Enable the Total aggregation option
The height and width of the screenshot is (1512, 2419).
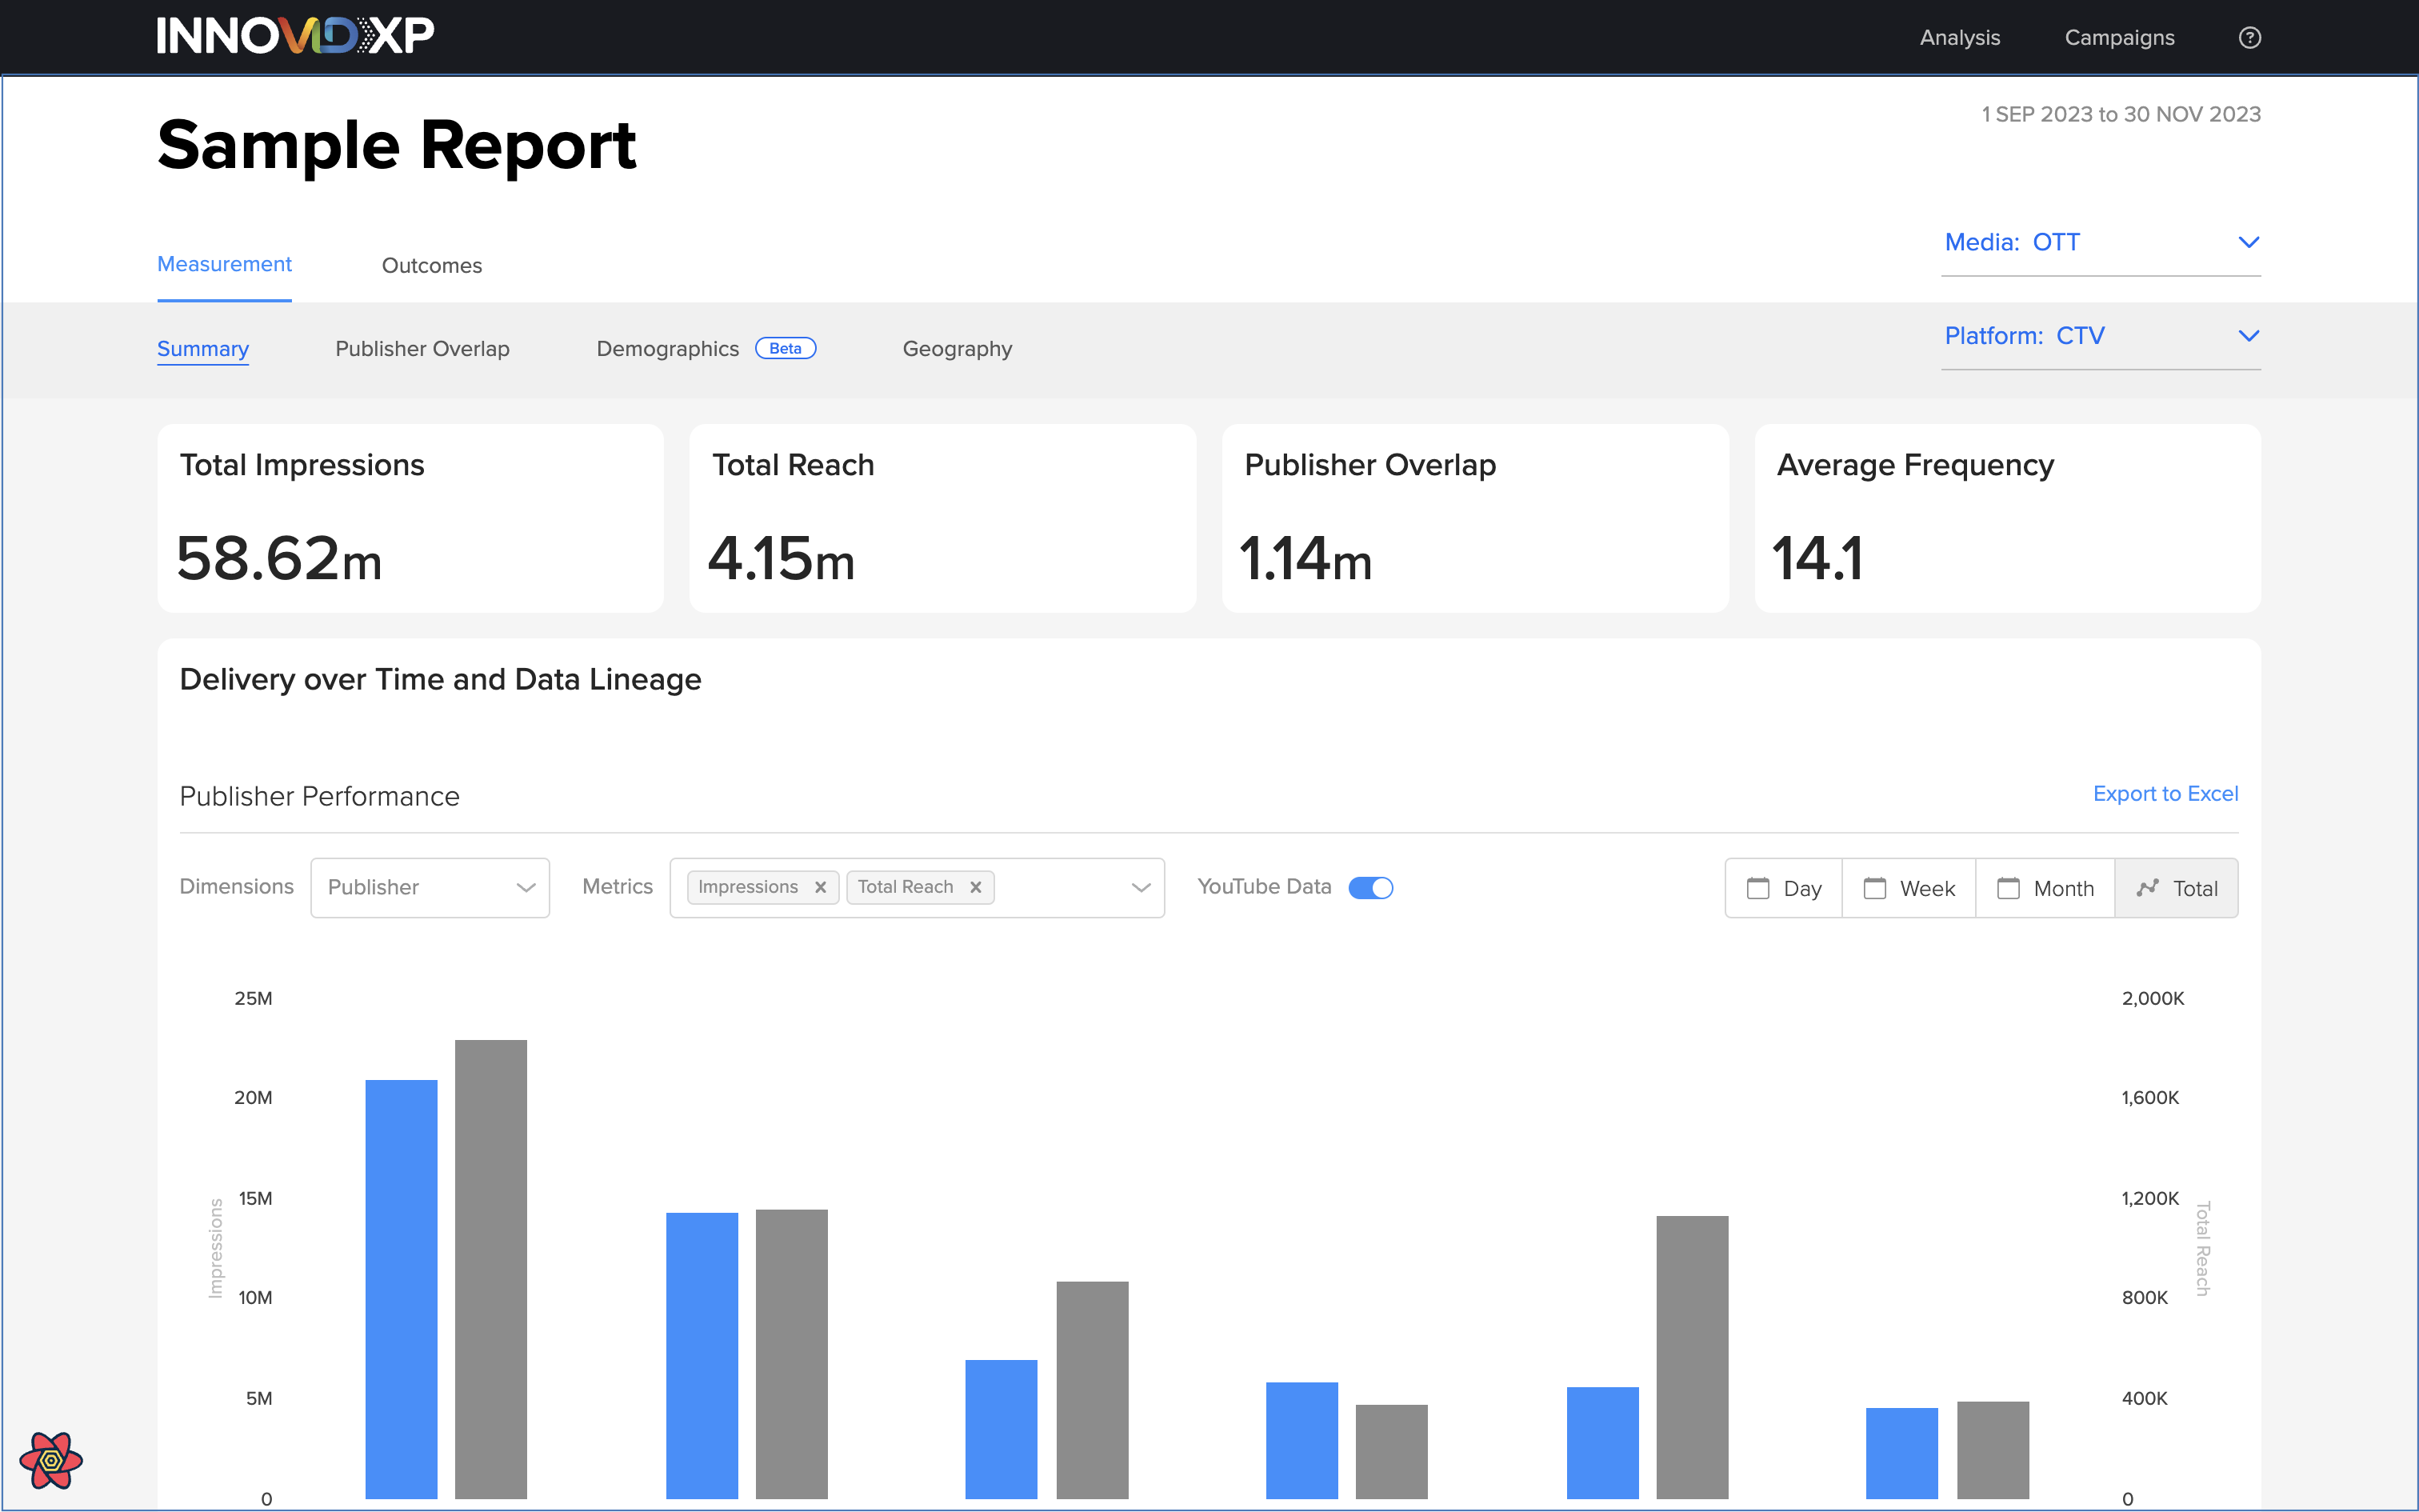(x=2177, y=888)
